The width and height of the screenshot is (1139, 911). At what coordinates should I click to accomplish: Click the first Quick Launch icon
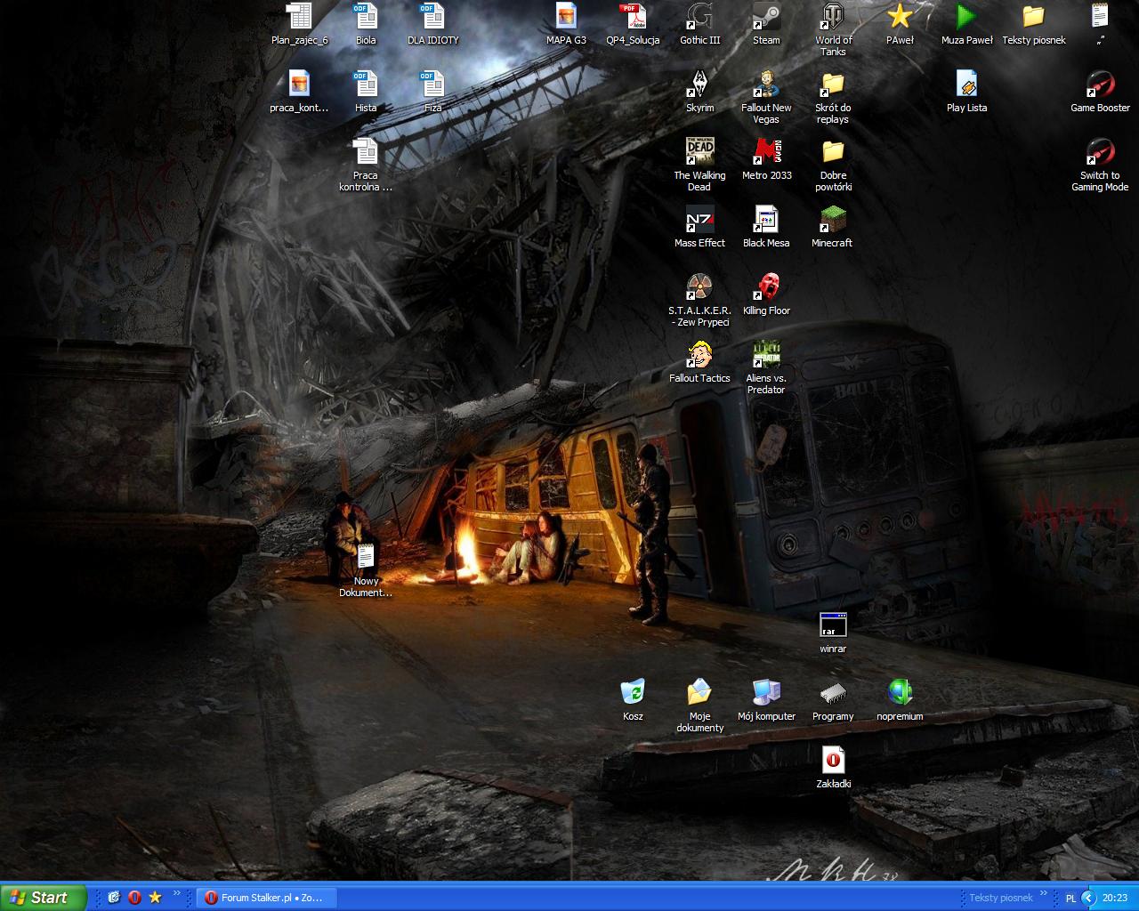[x=114, y=898]
